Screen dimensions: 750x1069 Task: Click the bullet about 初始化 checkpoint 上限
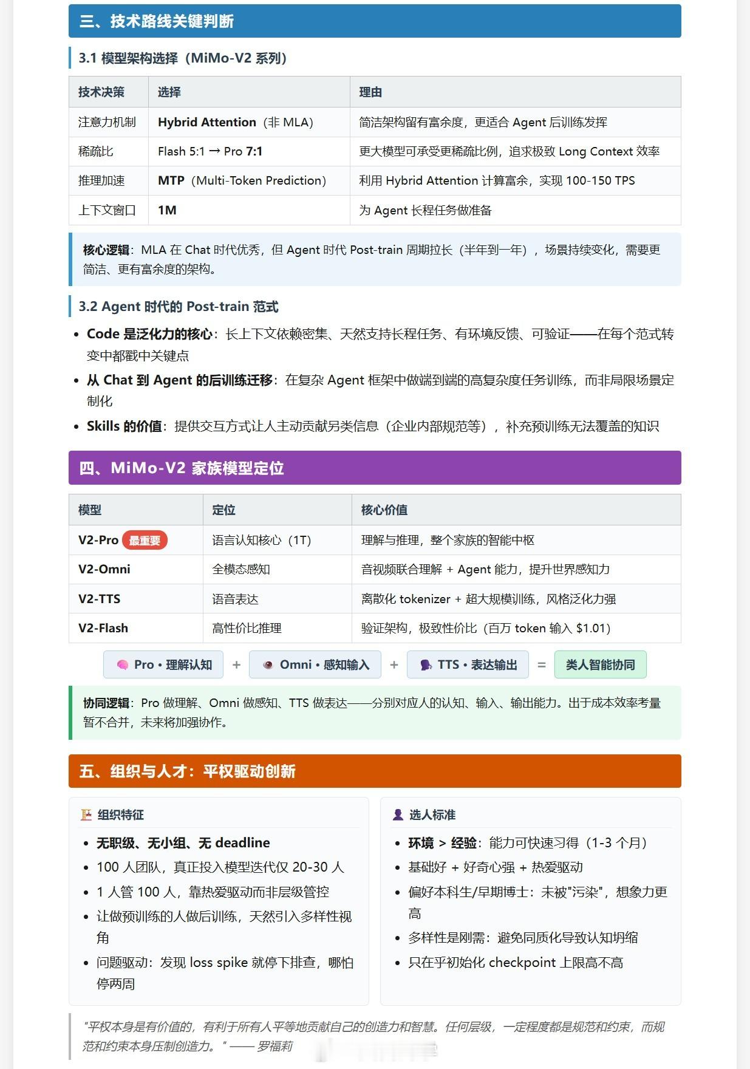(x=516, y=963)
